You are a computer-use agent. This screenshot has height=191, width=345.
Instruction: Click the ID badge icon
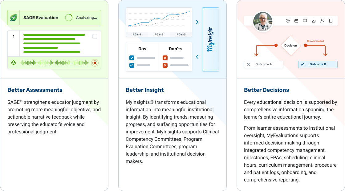click(314, 21)
